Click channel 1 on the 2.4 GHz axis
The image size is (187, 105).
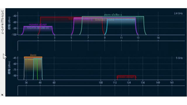click(x=38, y=38)
